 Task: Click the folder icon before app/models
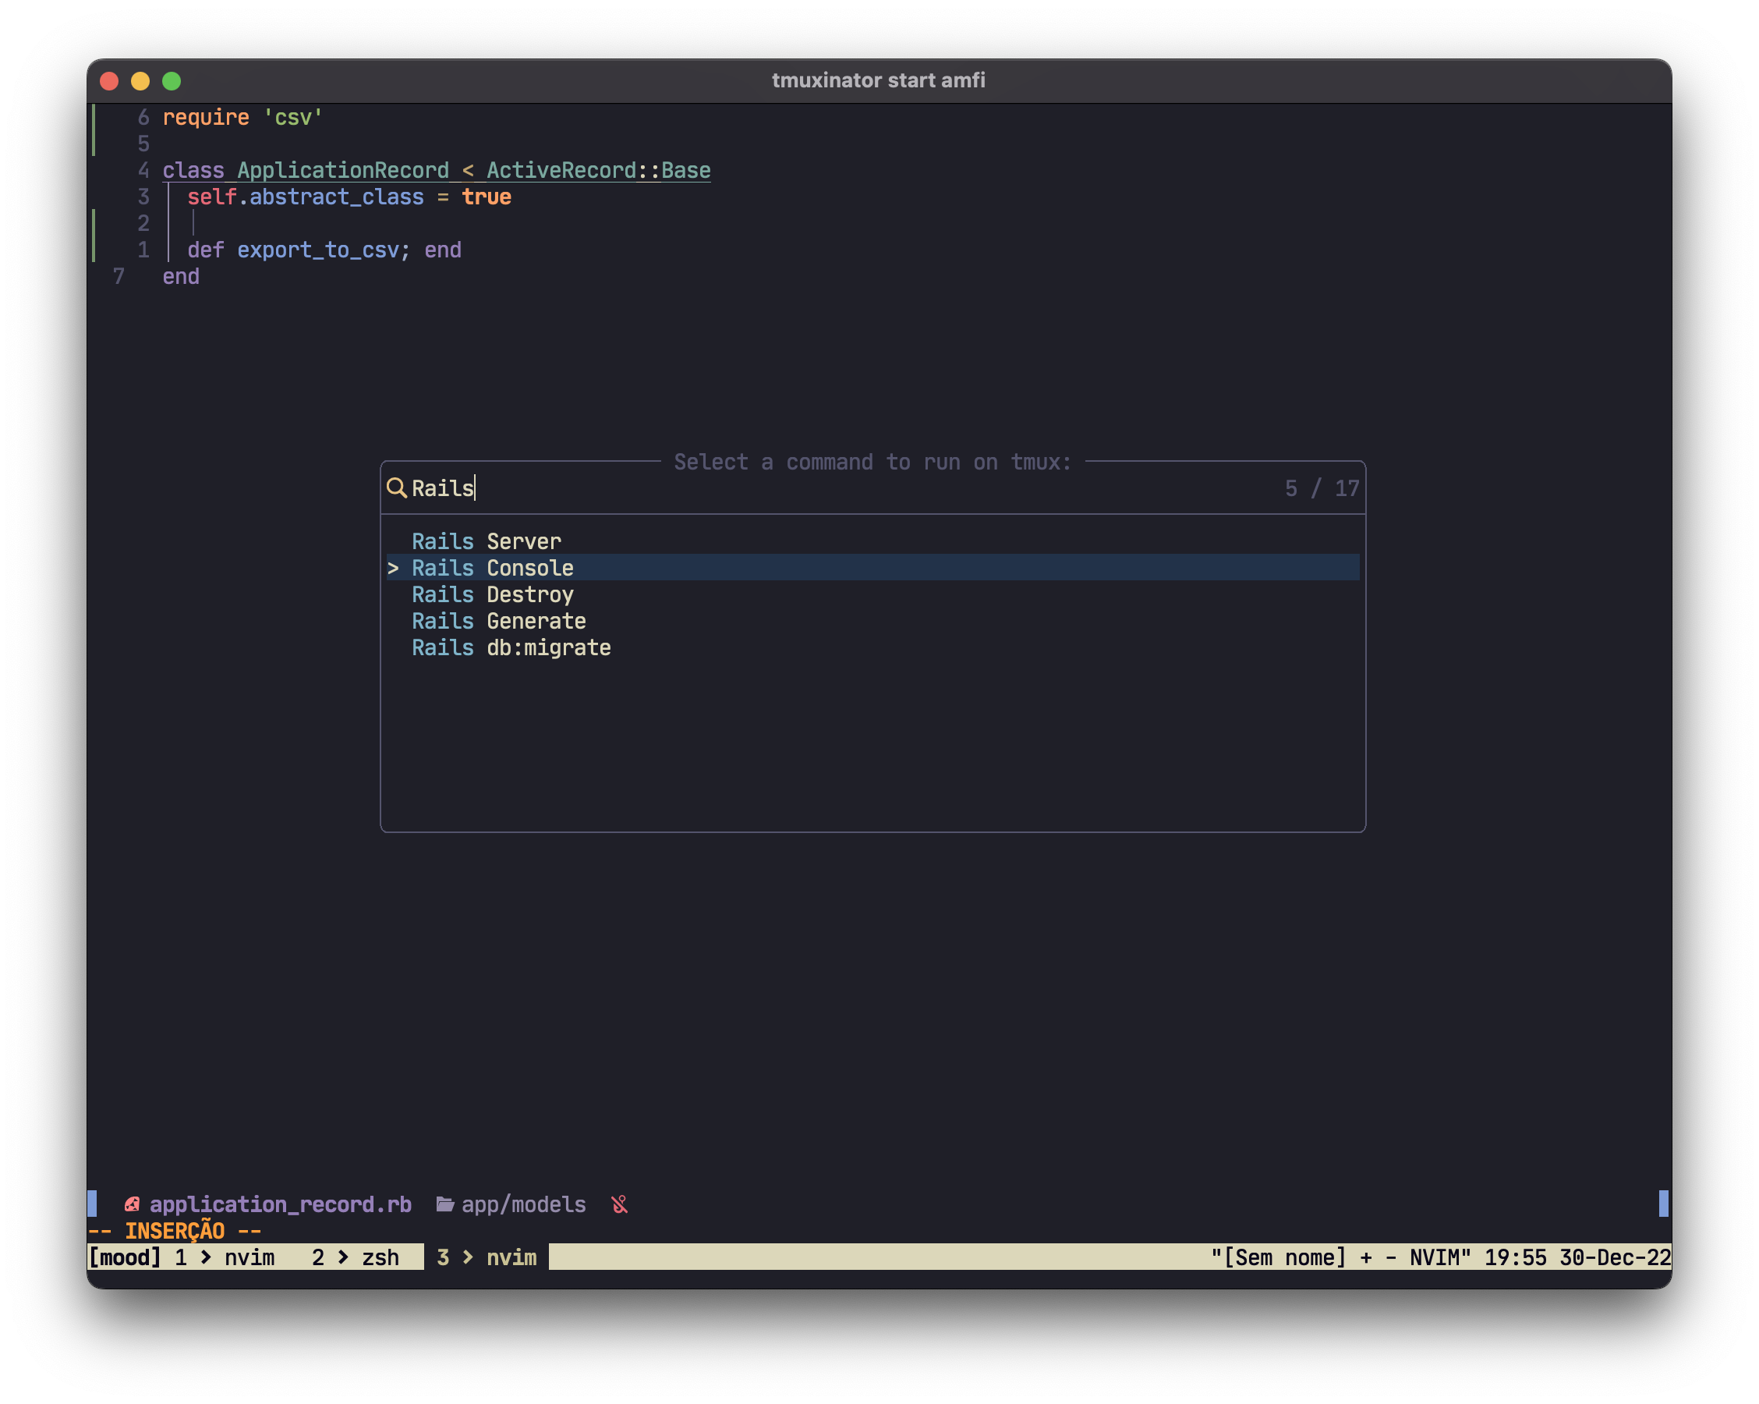444,1205
